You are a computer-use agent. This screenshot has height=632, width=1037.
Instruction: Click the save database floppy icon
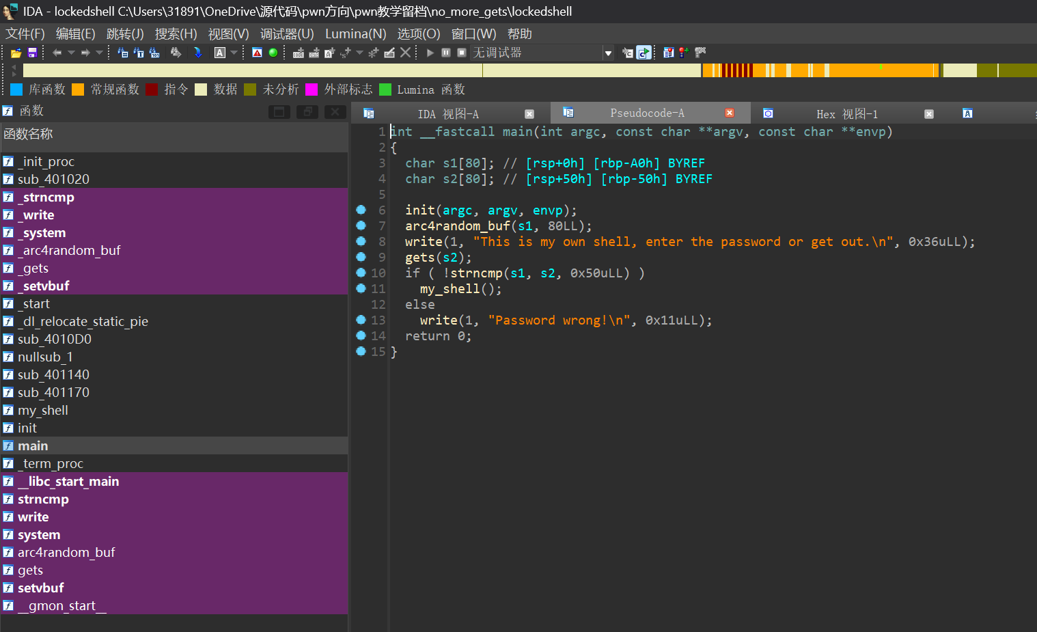coord(32,53)
